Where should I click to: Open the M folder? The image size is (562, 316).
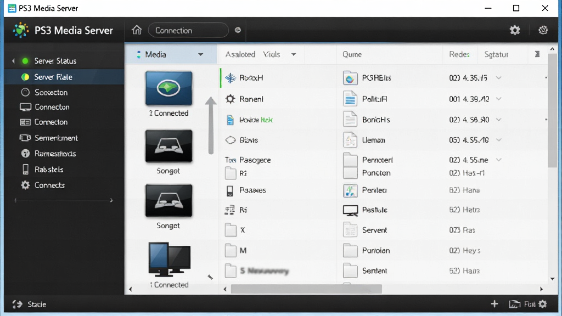click(x=231, y=250)
